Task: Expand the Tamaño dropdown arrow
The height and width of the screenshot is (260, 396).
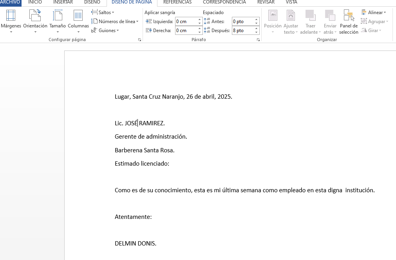Action: 58,32
